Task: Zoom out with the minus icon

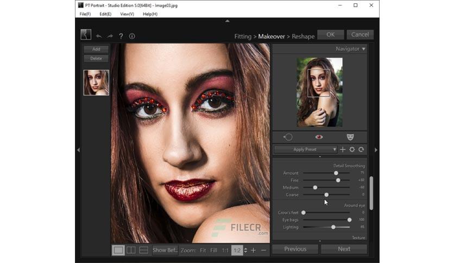Action: tap(264, 251)
